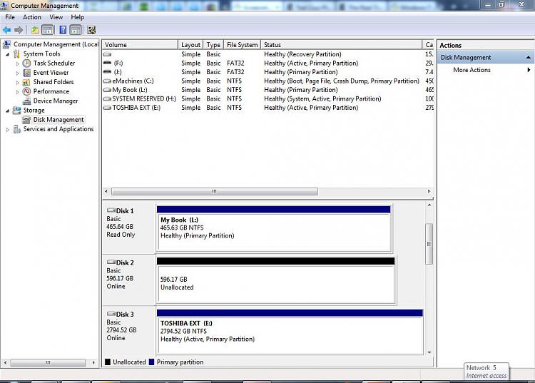Expand the More Actions submenu arrow
The height and width of the screenshot is (383, 535).
pyautogui.click(x=529, y=70)
